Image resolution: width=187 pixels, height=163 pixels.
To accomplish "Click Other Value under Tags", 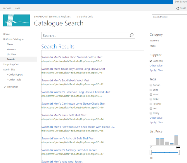I will (x=156, y=118).
